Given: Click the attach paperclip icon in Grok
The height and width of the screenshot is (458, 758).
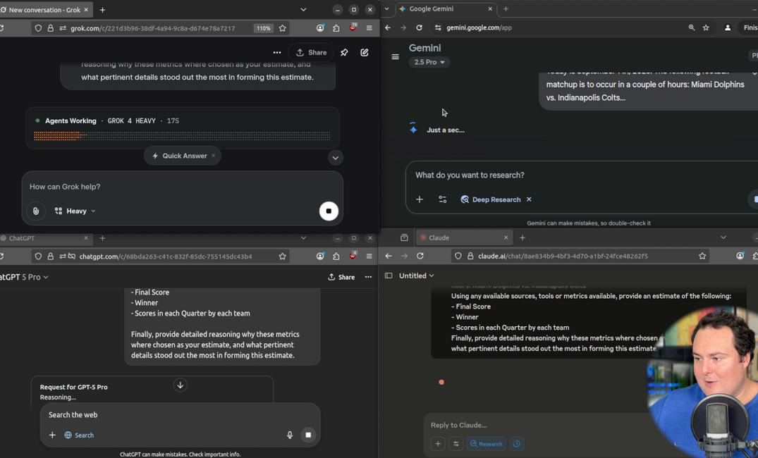Looking at the screenshot, I should click(36, 211).
